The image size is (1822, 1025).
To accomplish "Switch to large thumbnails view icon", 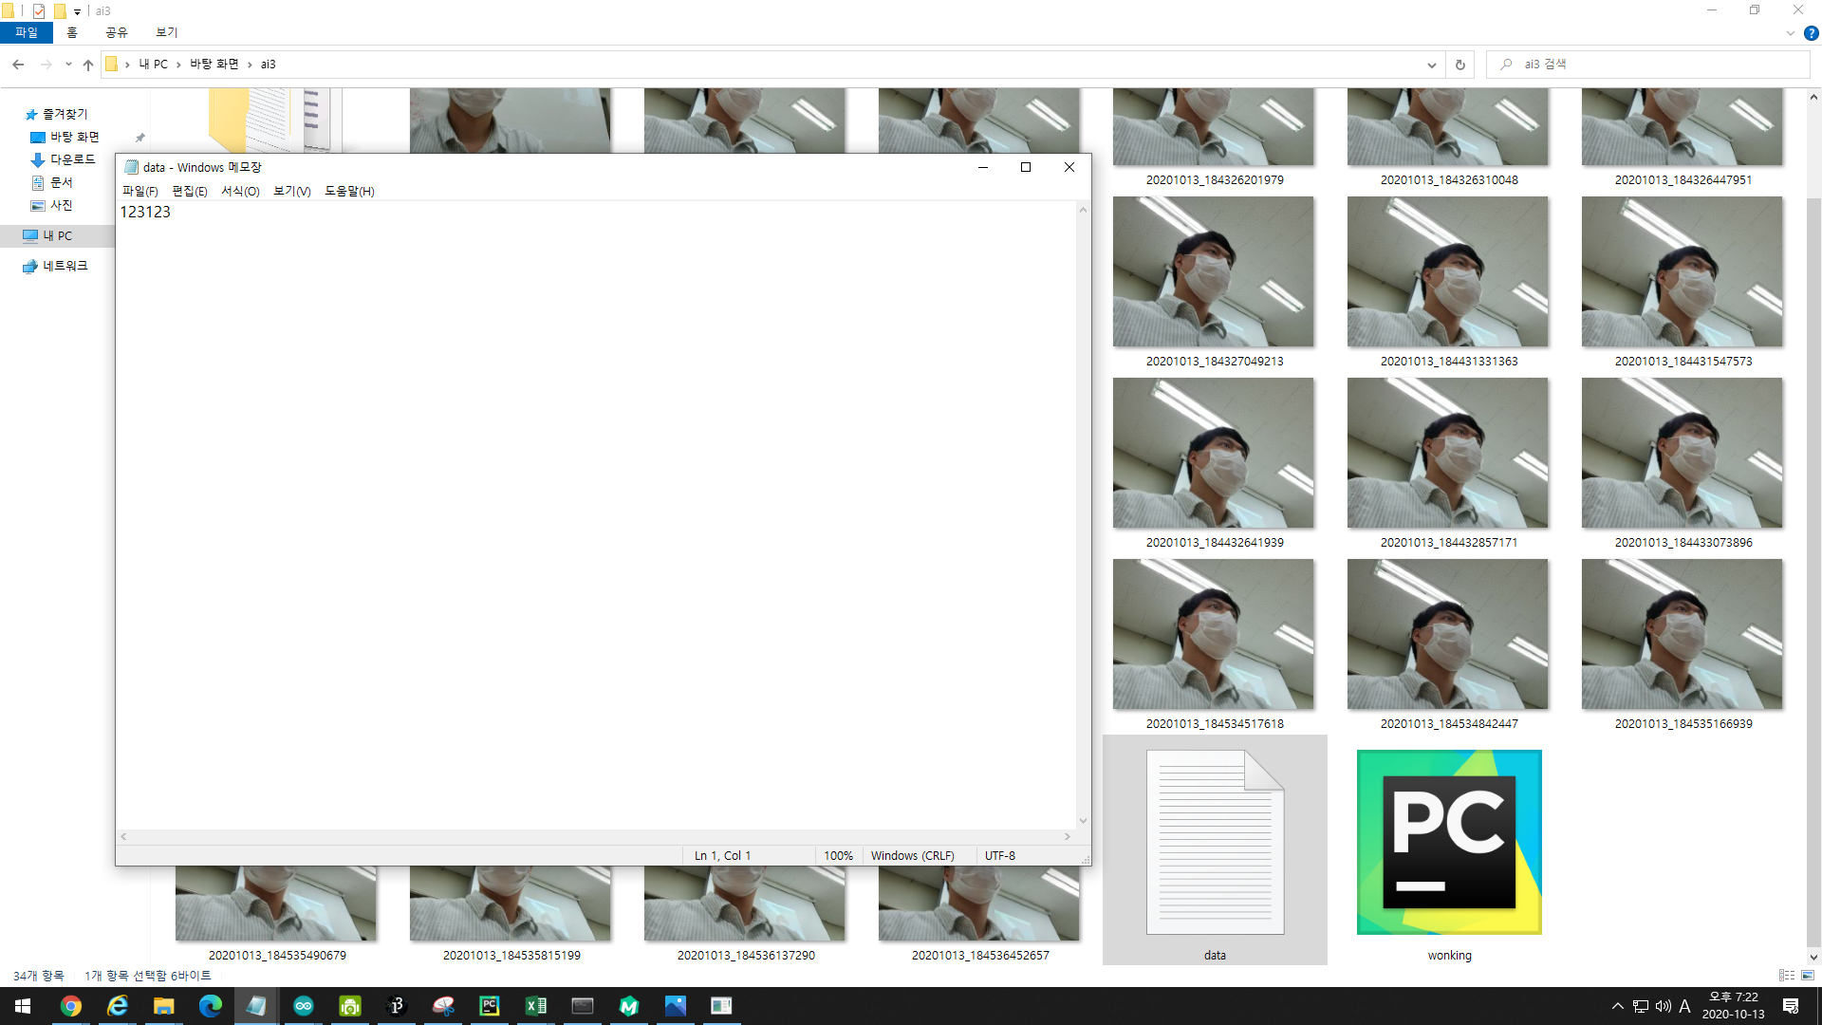I will (1808, 975).
